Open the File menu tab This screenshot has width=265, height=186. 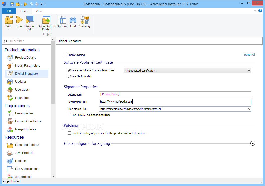[9, 11]
